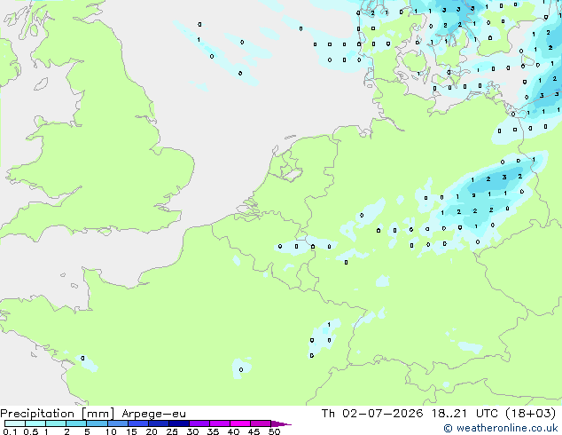Select the 2–5 mm legend color swatch

[x=76, y=423]
